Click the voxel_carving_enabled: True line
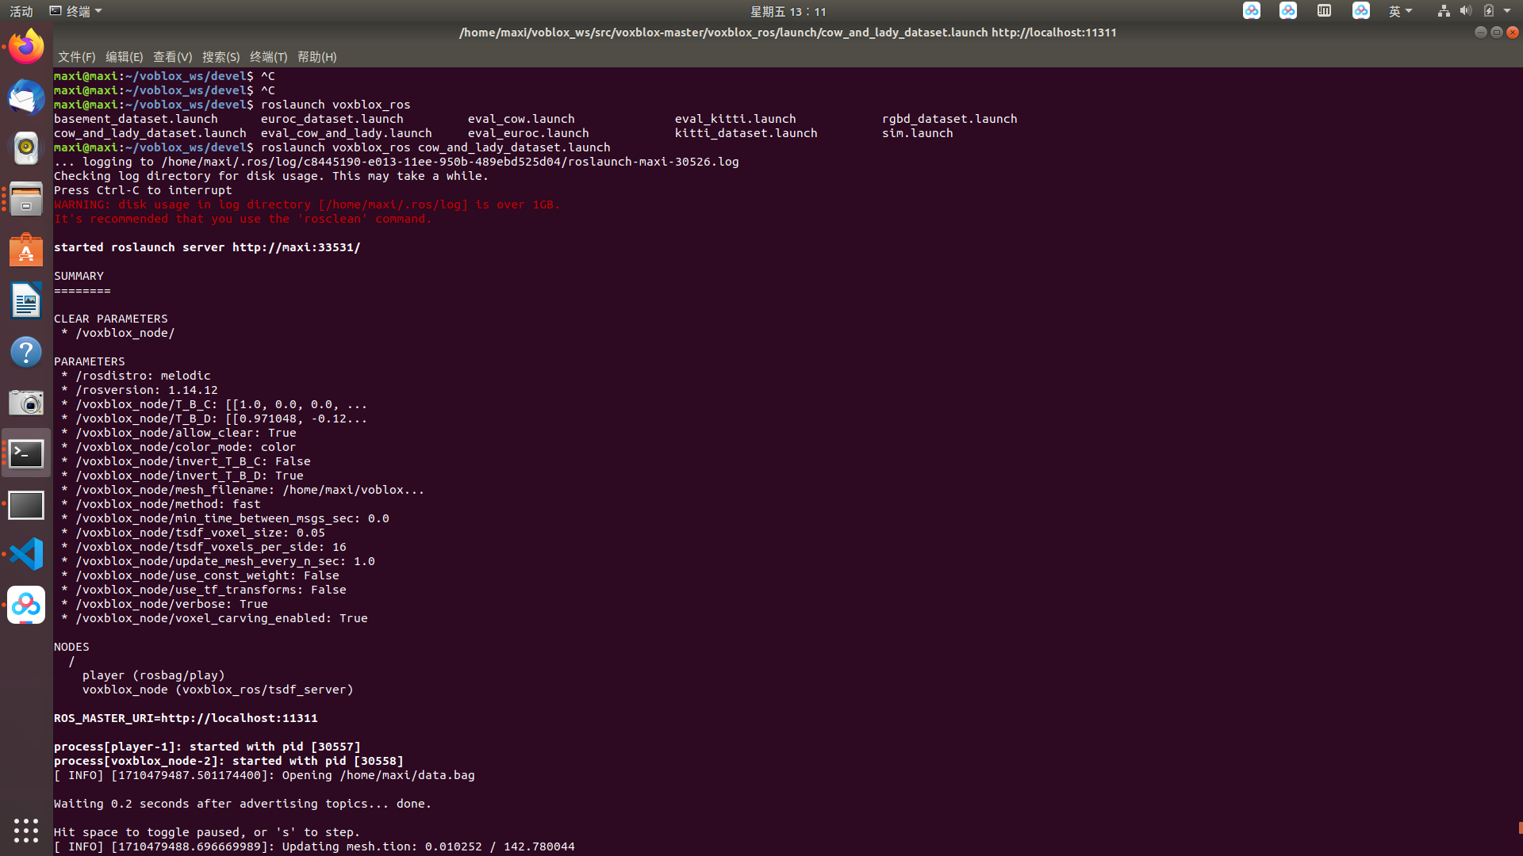The width and height of the screenshot is (1523, 856). [214, 618]
